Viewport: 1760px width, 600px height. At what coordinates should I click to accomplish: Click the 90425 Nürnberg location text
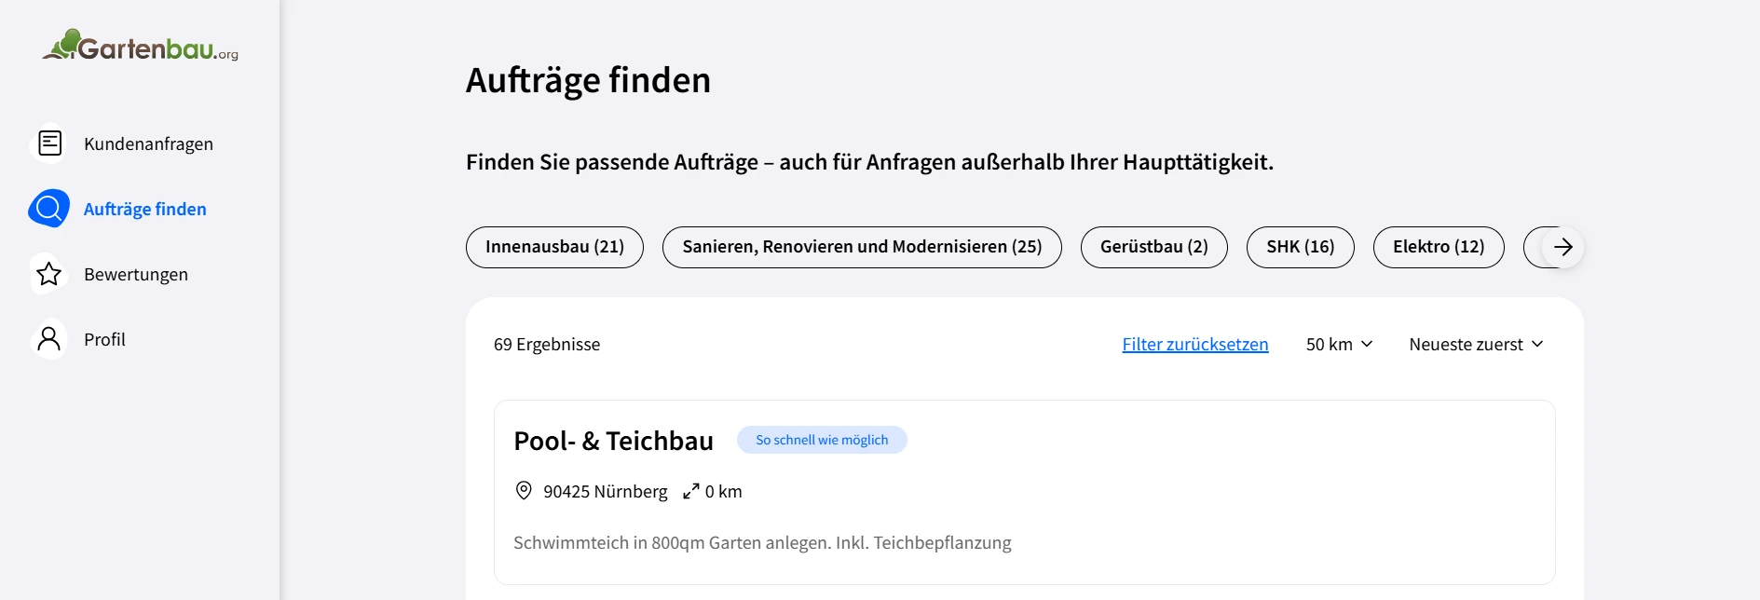click(x=606, y=491)
